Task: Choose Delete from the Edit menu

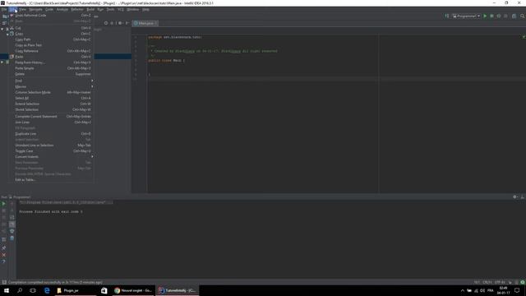Action: (51, 74)
